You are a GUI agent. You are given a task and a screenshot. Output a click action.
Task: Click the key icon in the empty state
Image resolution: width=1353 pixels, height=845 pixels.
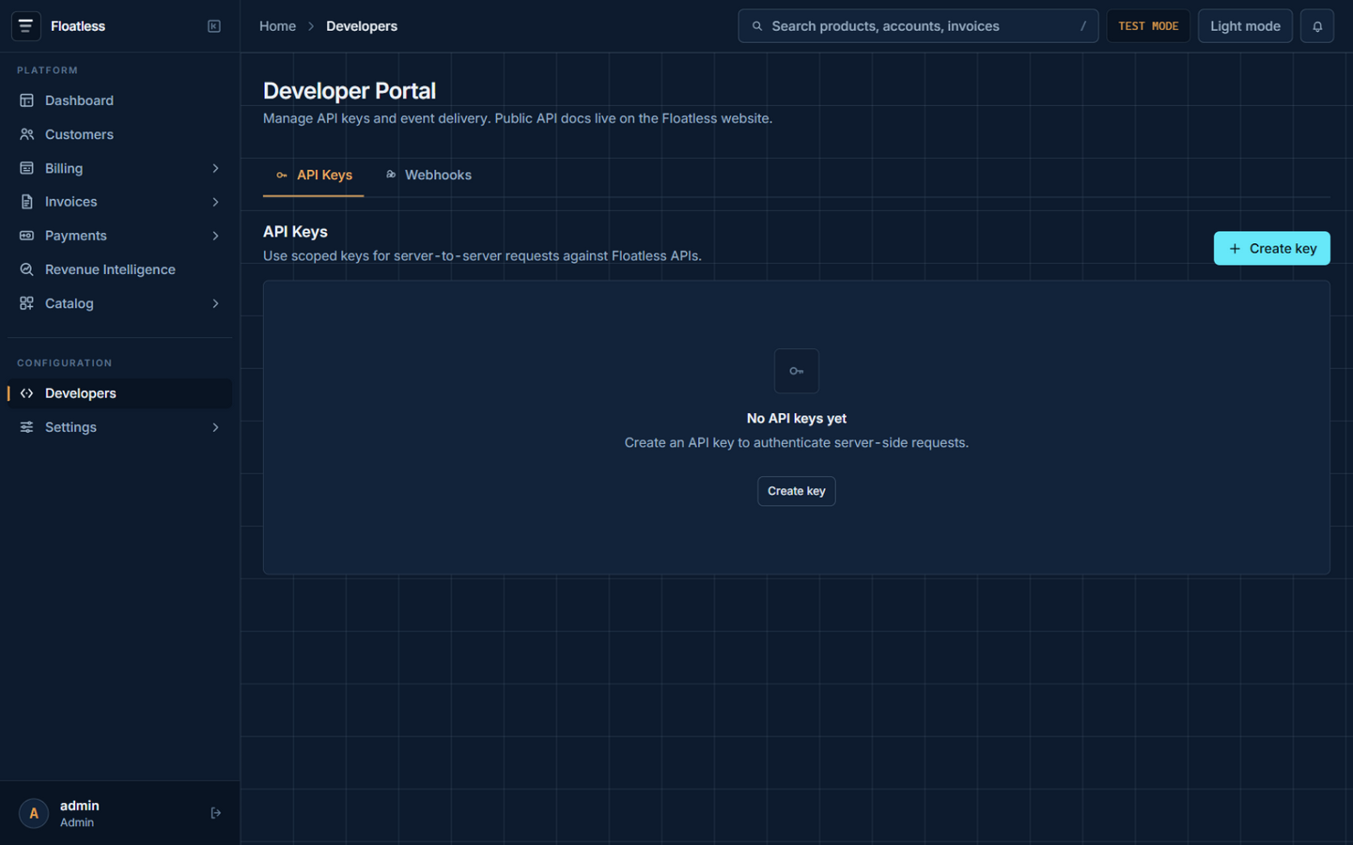point(797,371)
